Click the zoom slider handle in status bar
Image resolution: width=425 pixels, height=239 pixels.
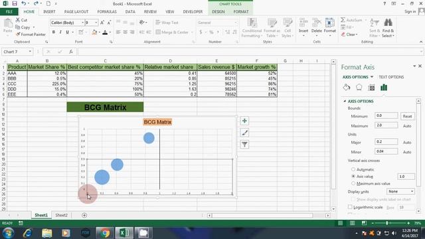(387, 223)
